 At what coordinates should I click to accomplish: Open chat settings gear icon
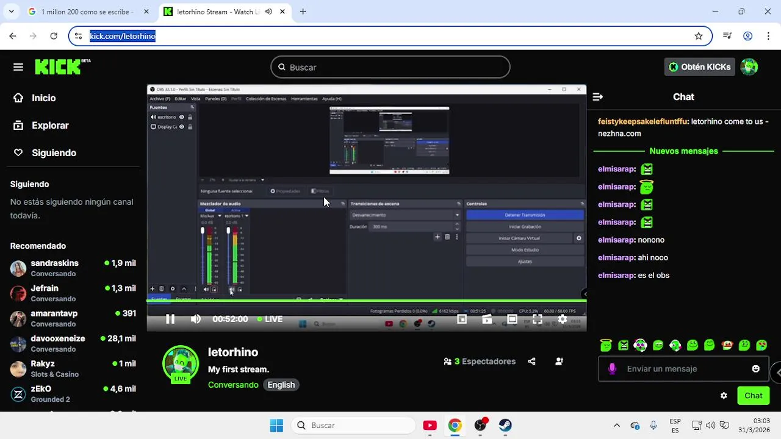724,396
